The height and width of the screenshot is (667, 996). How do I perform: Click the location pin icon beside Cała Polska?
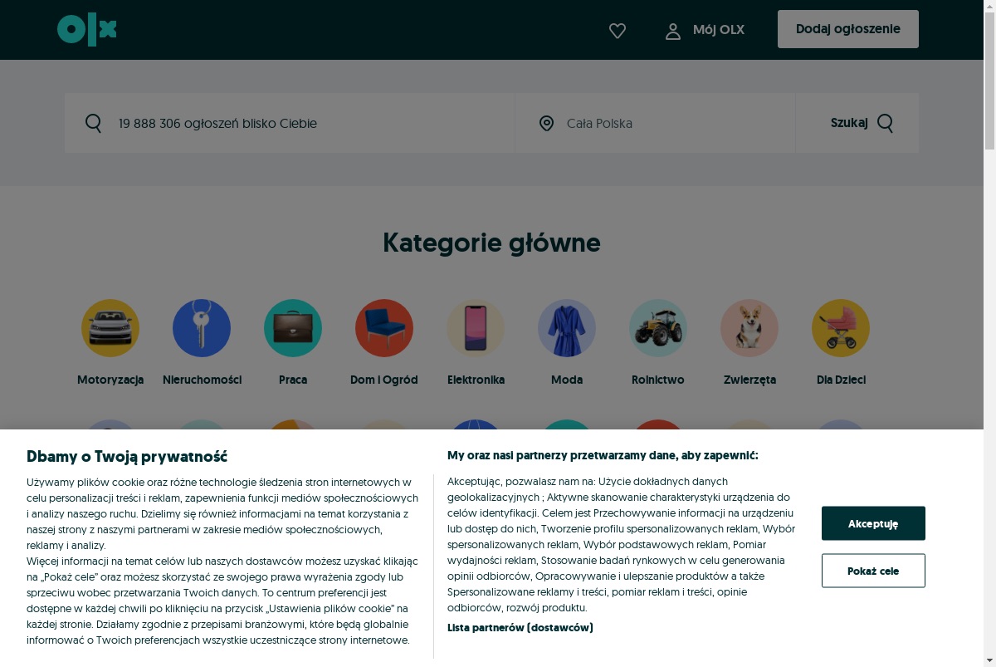tap(546, 123)
